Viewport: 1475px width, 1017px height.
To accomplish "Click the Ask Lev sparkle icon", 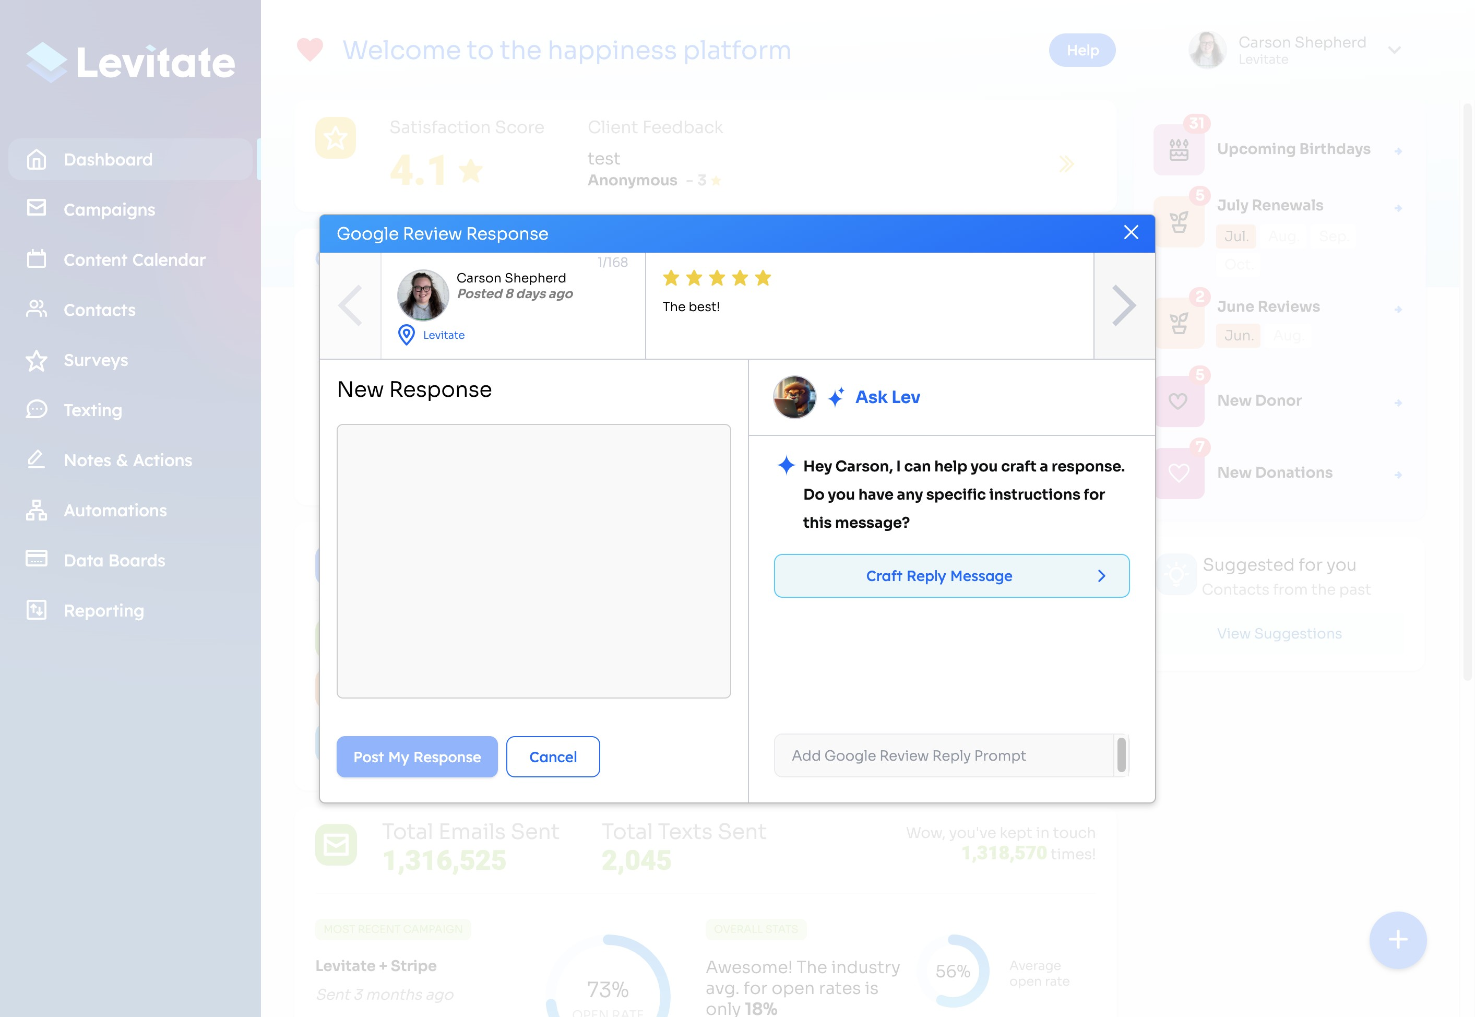I will pyautogui.click(x=836, y=397).
